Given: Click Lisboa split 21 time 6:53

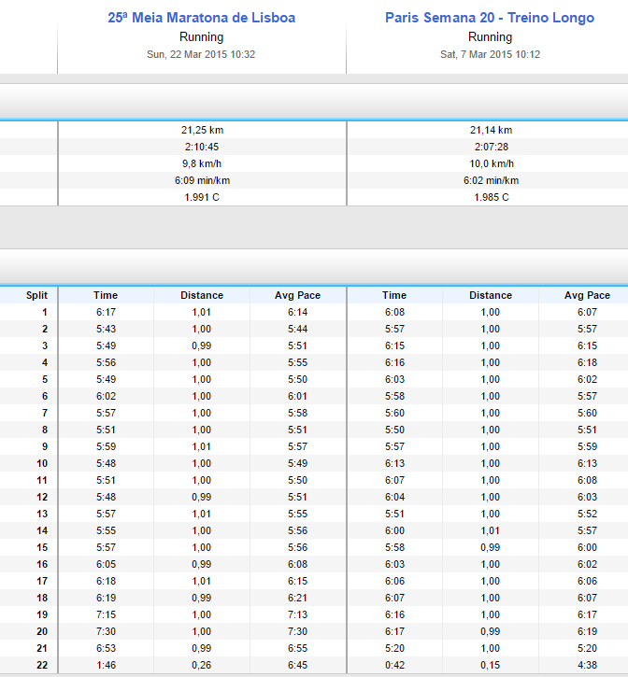Looking at the screenshot, I should click(x=106, y=648).
